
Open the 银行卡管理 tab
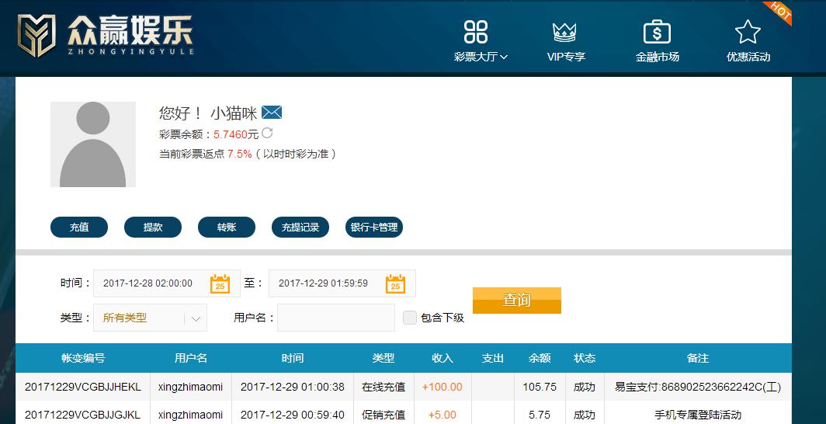[x=374, y=228]
